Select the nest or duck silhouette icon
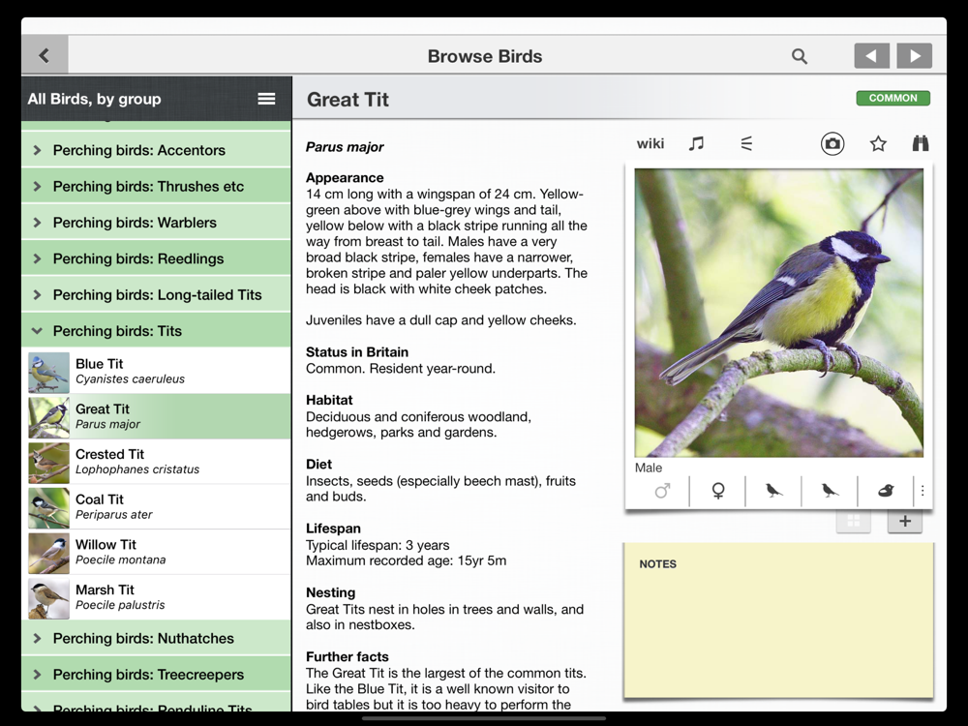 tap(886, 492)
